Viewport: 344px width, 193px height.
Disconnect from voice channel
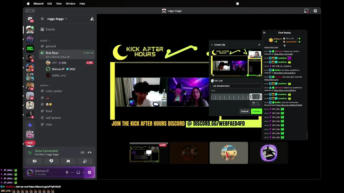tap(89, 153)
